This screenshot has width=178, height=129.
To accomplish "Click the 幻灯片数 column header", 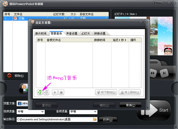I will tap(57, 14).
